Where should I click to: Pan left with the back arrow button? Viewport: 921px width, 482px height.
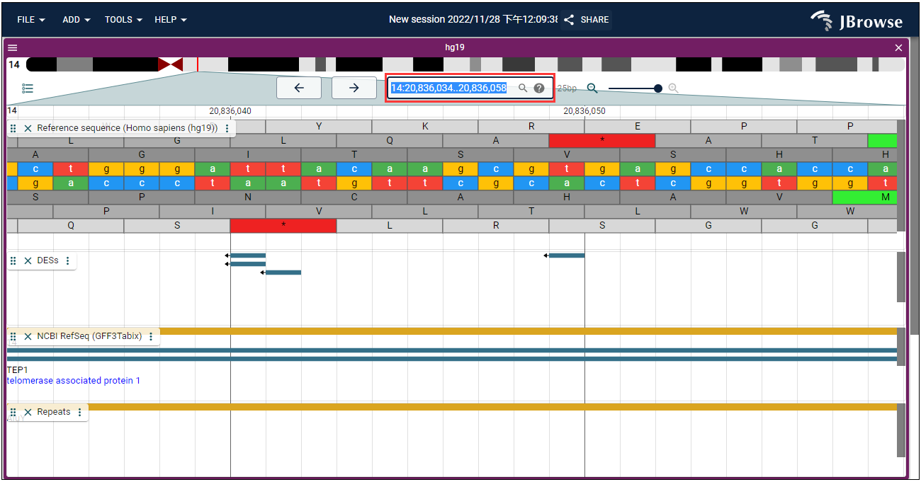pos(299,88)
